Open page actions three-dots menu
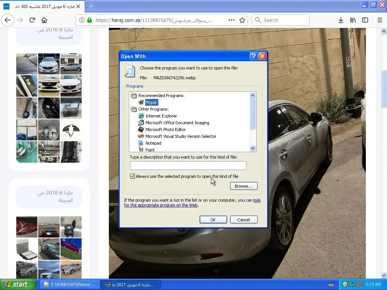This screenshot has width=387, height=290. 232,20
